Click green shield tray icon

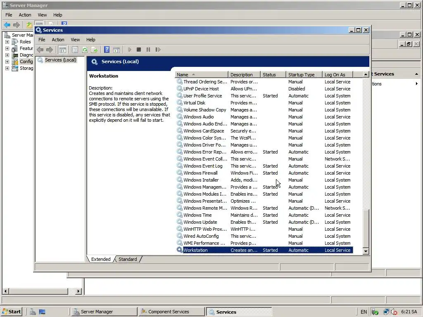[375, 312]
